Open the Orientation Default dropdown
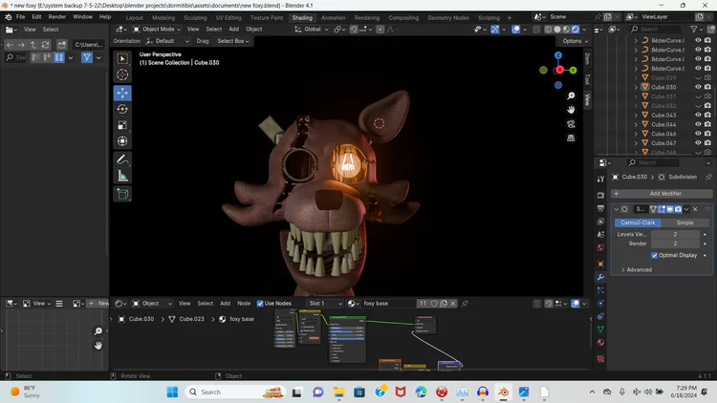The height and width of the screenshot is (403, 717). click(x=167, y=41)
